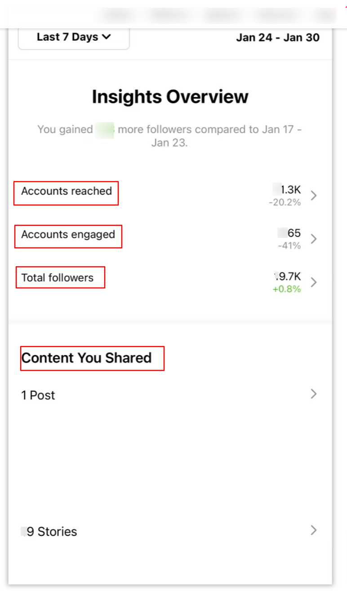Click the 1.3K reach value
347x593 pixels.
tap(288, 189)
